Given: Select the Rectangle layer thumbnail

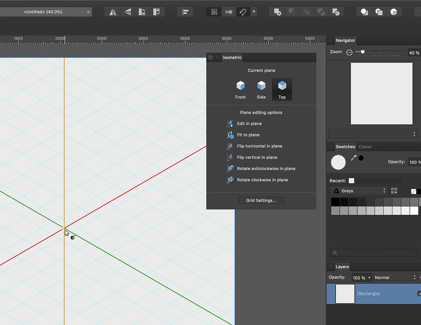Looking at the screenshot, I should (x=345, y=294).
